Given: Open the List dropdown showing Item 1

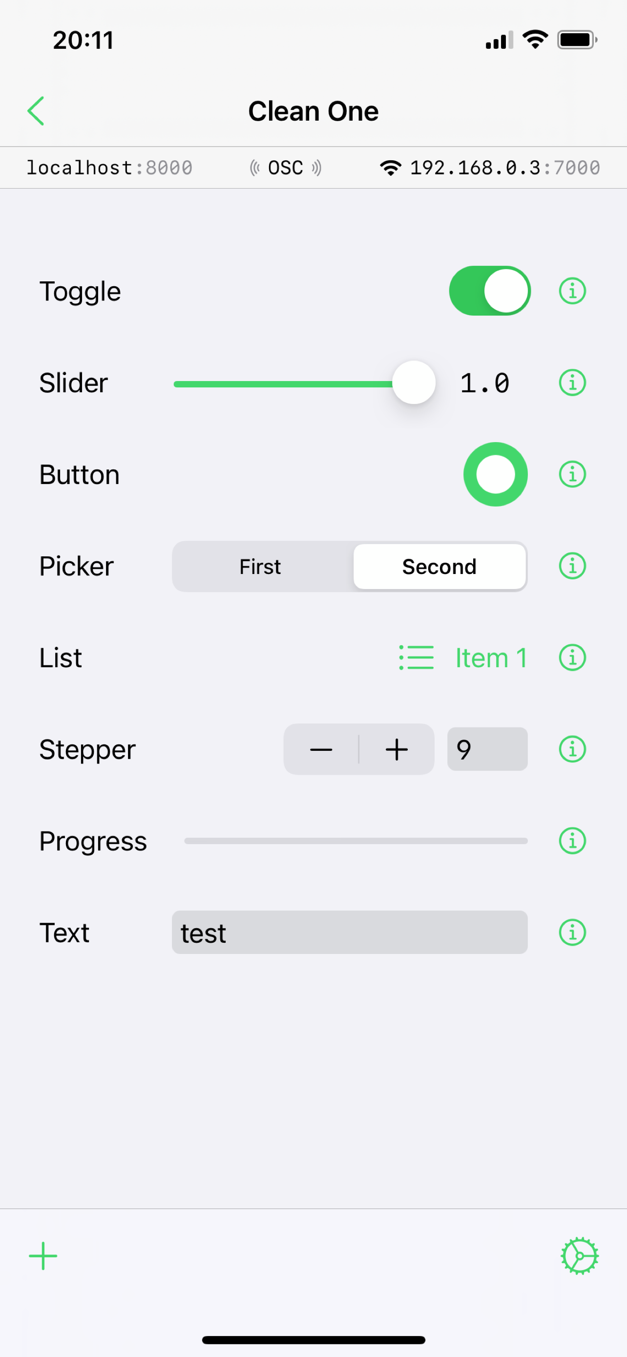Looking at the screenshot, I should click(x=463, y=657).
